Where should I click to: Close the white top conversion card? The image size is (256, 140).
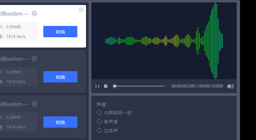(x=81, y=10)
